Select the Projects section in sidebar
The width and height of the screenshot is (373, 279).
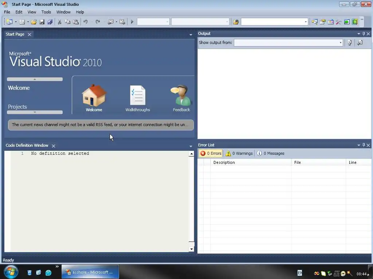[x=17, y=107]
